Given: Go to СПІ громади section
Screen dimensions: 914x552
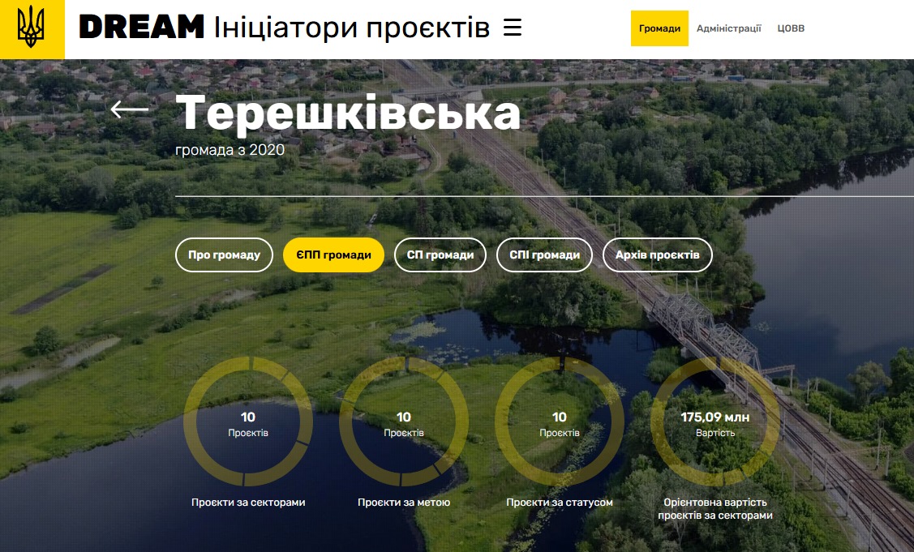Looking at the screenshot, I should pyautogui.click(x=544, y=255).
